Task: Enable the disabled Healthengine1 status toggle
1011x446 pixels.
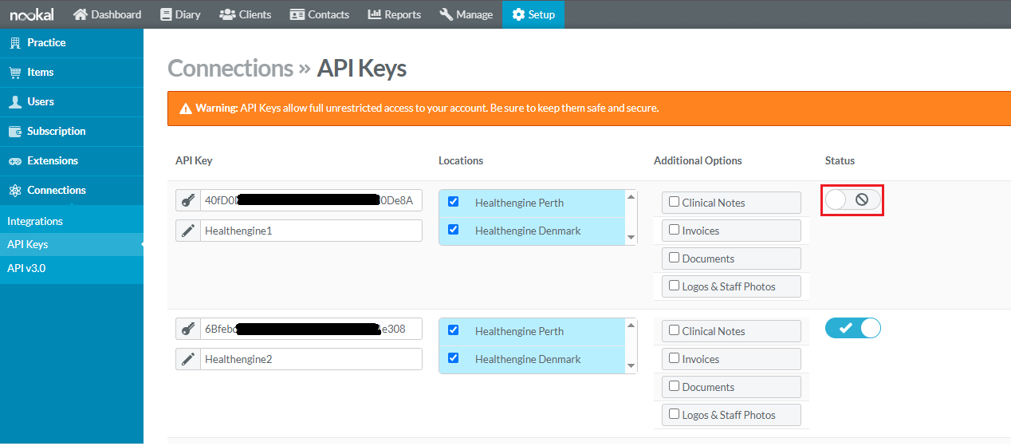Action: click(x=852, y=199)
